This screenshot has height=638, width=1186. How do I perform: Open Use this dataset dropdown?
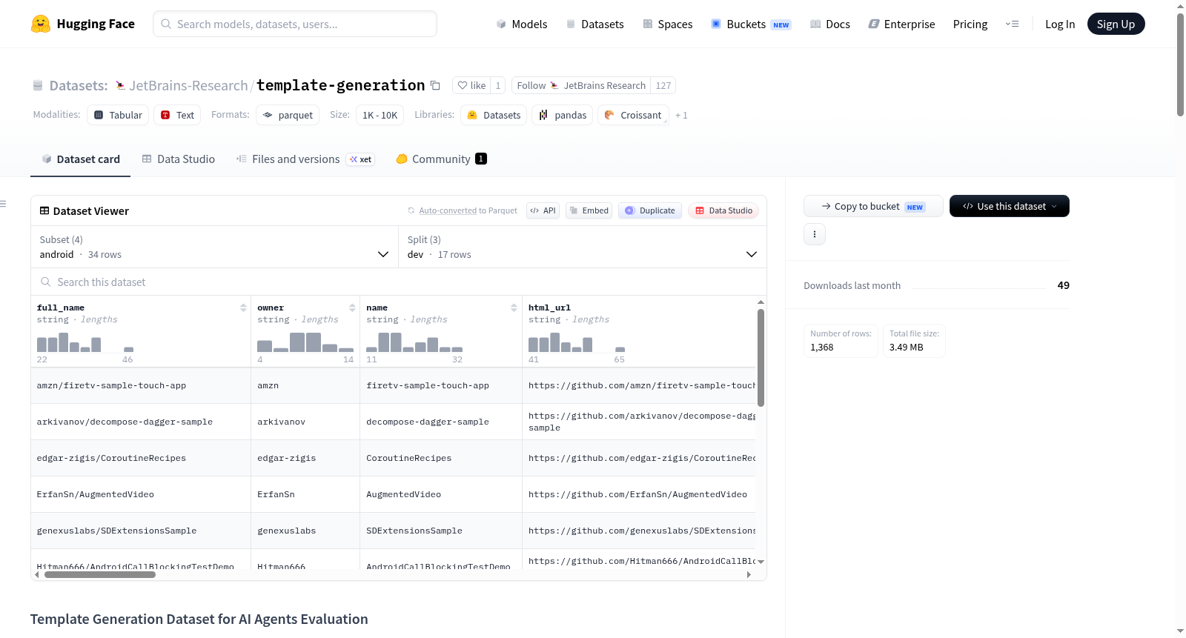[1009, 206]
